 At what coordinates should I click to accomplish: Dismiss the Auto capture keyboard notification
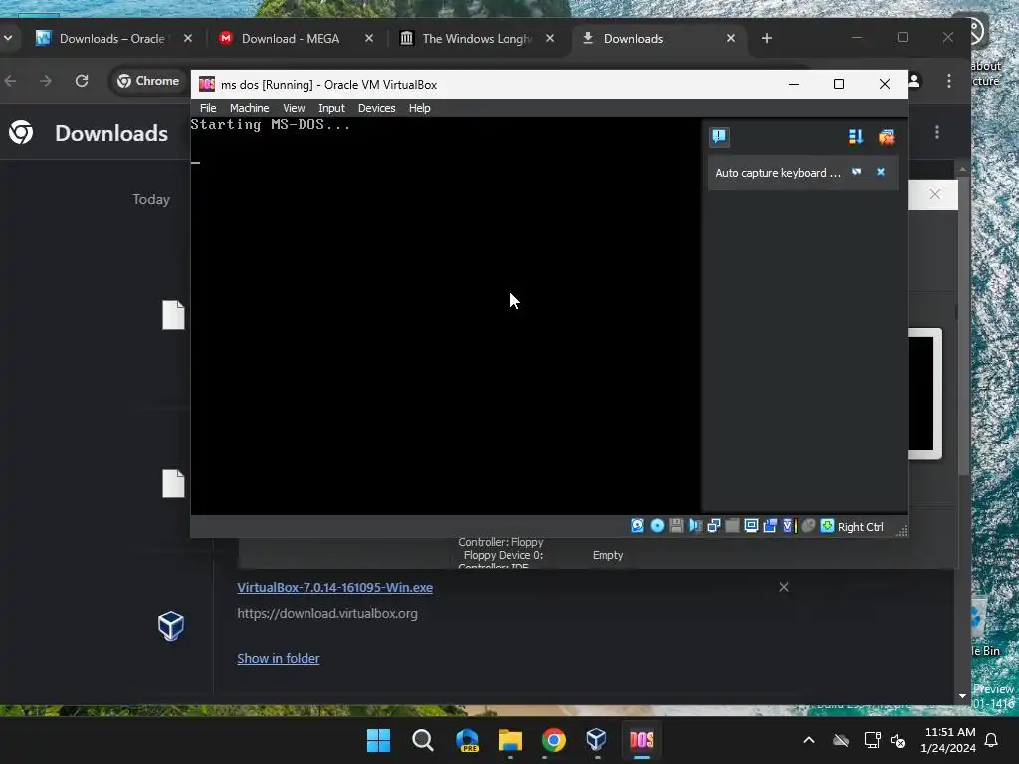coord(881,172)
